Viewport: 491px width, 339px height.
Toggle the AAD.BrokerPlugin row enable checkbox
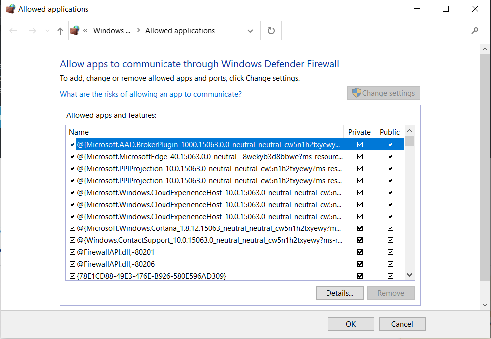pos(72,144)
